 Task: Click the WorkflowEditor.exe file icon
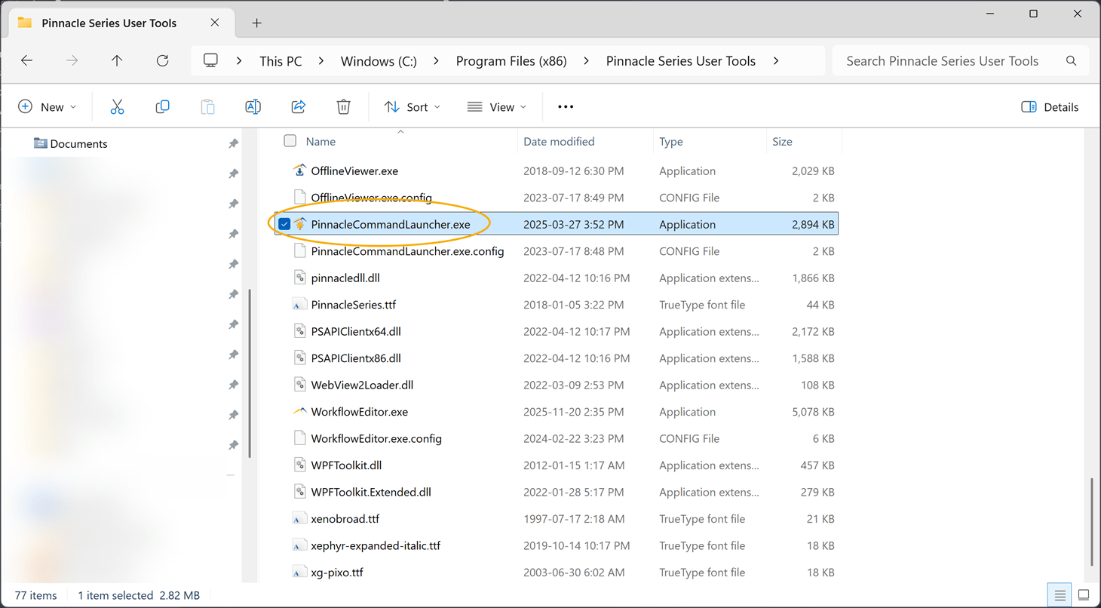pos(299,412)
